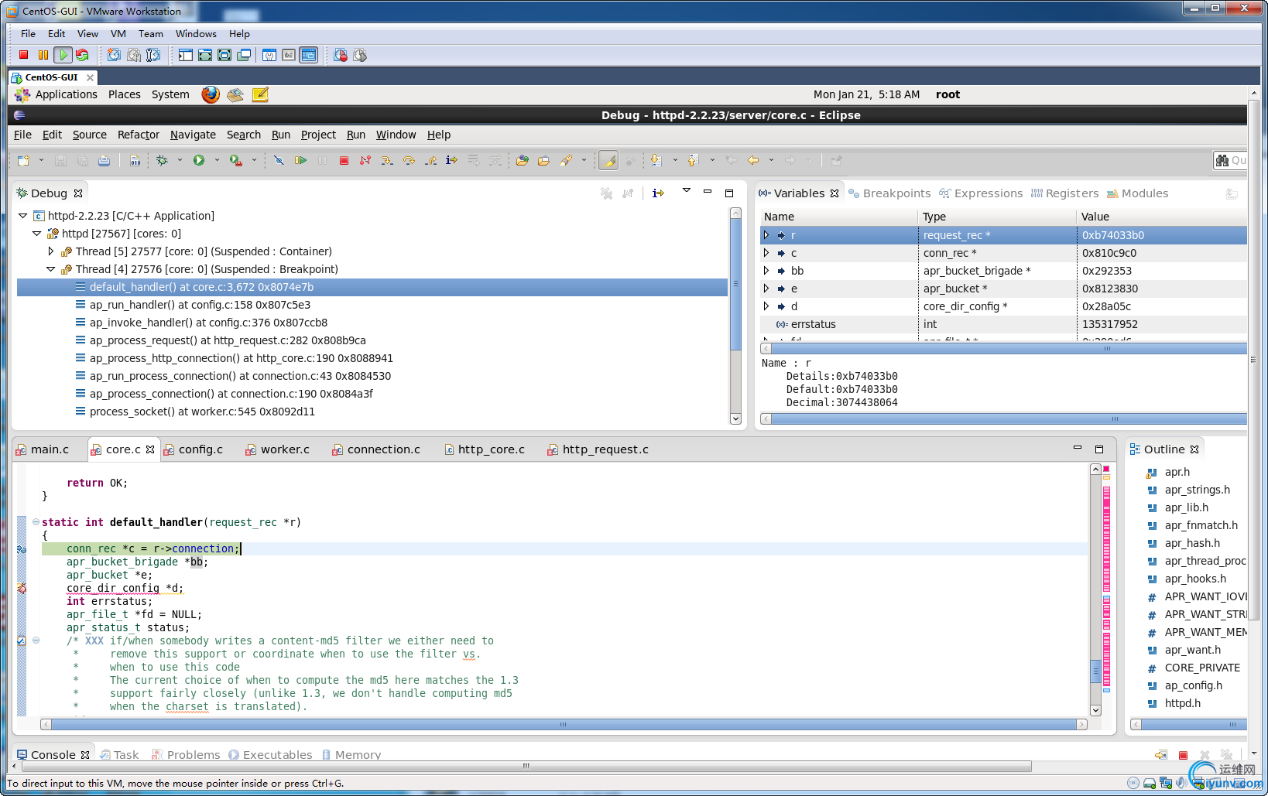Open the Problems view tab

[x=186, y=755]
